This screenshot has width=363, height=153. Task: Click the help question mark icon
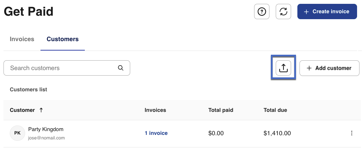(x=261, y=12)
